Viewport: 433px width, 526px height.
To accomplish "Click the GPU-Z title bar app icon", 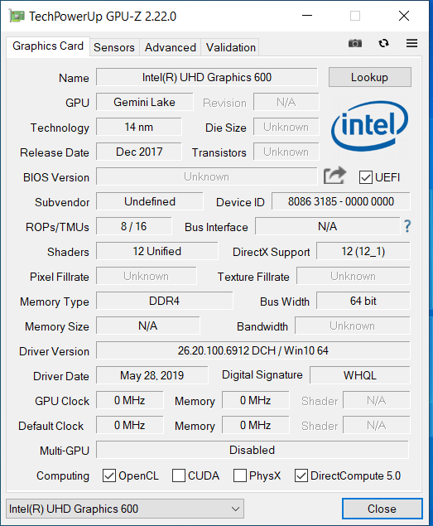I will (x=17, y=16).
